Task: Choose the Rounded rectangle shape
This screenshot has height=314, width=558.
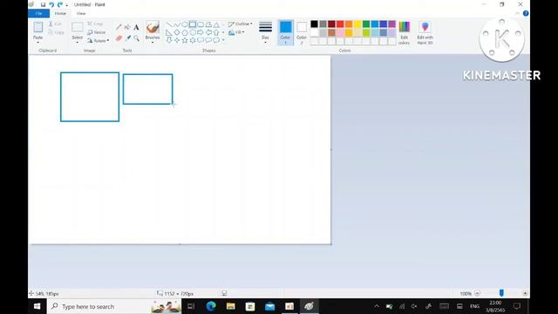Action: [201, 24]
